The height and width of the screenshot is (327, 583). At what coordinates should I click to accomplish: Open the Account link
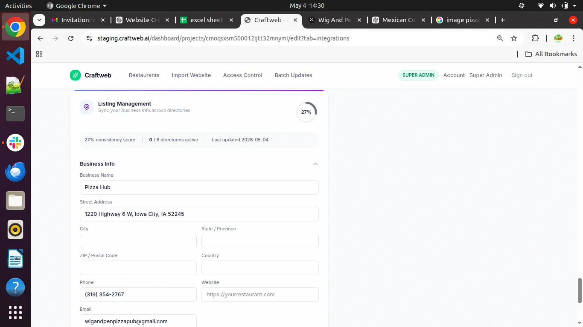454,75
